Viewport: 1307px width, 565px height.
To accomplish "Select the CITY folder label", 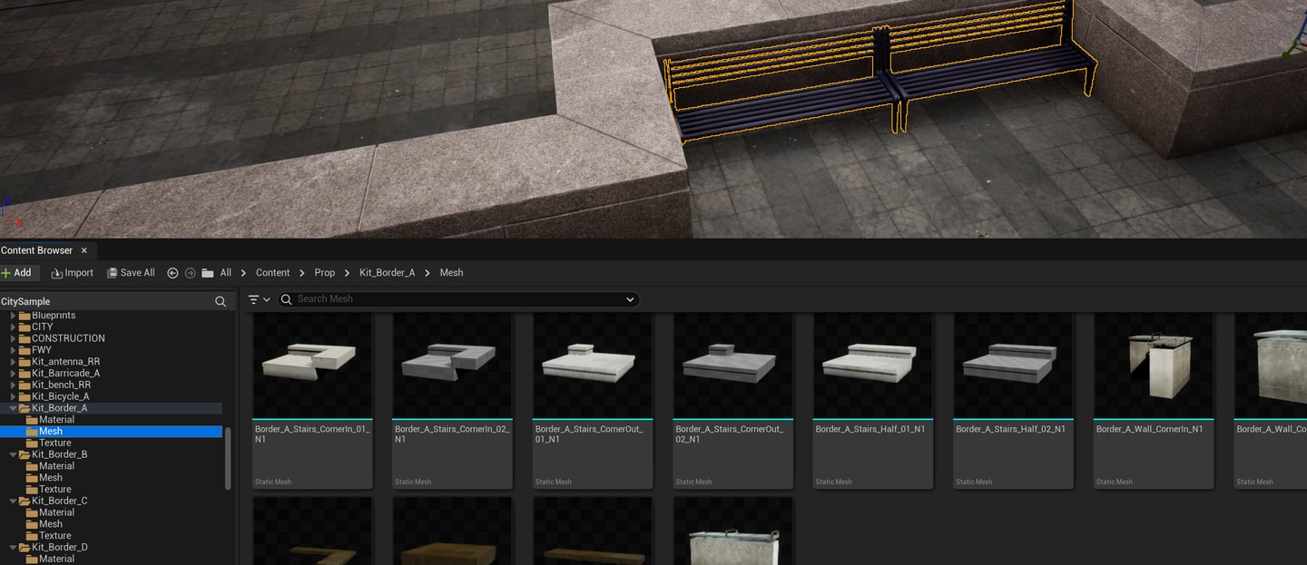I will (43, 327).
